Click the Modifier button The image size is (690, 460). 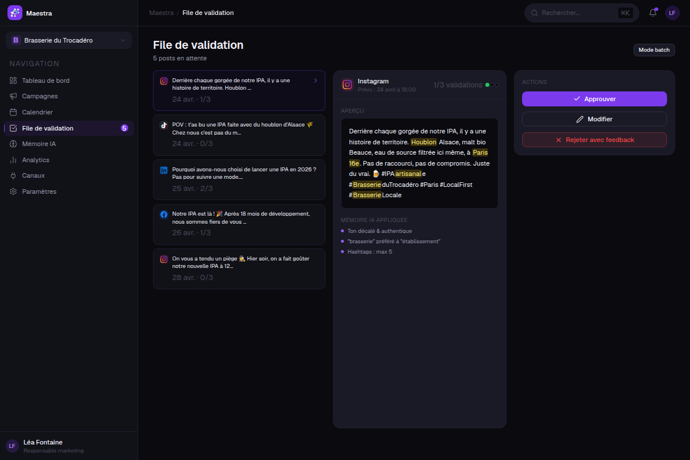point(594,119)
